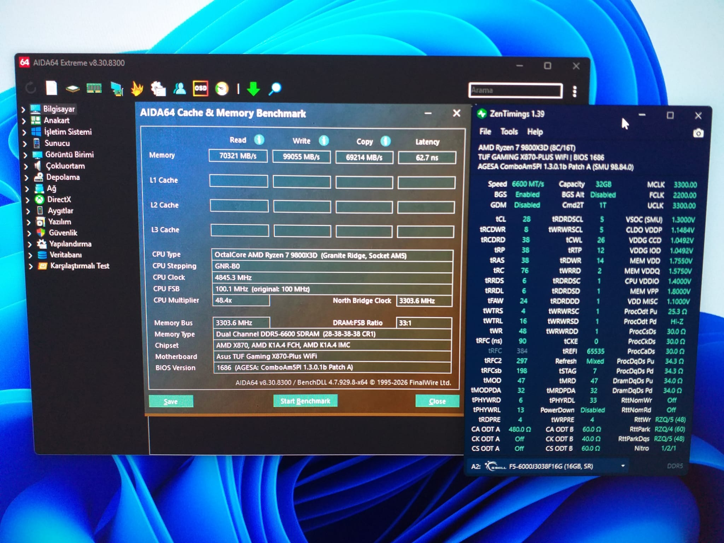Expand the Anakart tree node

click(24, 121)
